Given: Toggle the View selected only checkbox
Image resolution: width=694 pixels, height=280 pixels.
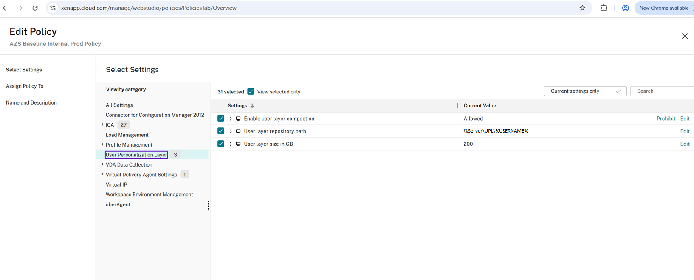Looking at the screenshot, I should tap(251, 91).
